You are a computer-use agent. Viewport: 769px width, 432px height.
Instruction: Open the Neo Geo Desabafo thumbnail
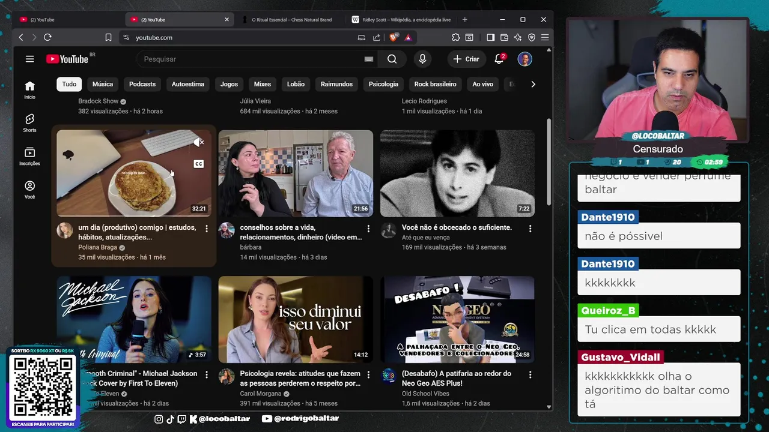click(x=457, y=319)
